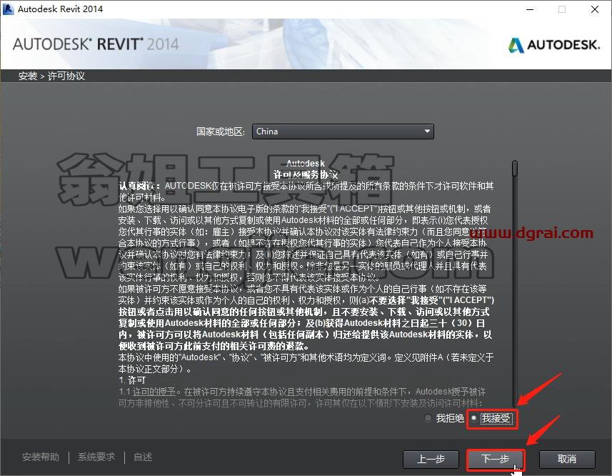
Task: Select the 我接受 radio button
Action: click(x=474, y=418)
